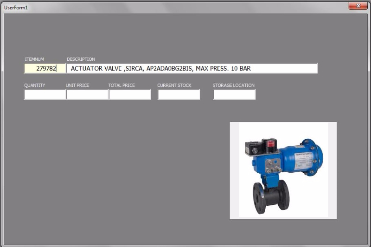Activate the TOTAL PRICE text box
371x247 pixels.
(130, 95)
